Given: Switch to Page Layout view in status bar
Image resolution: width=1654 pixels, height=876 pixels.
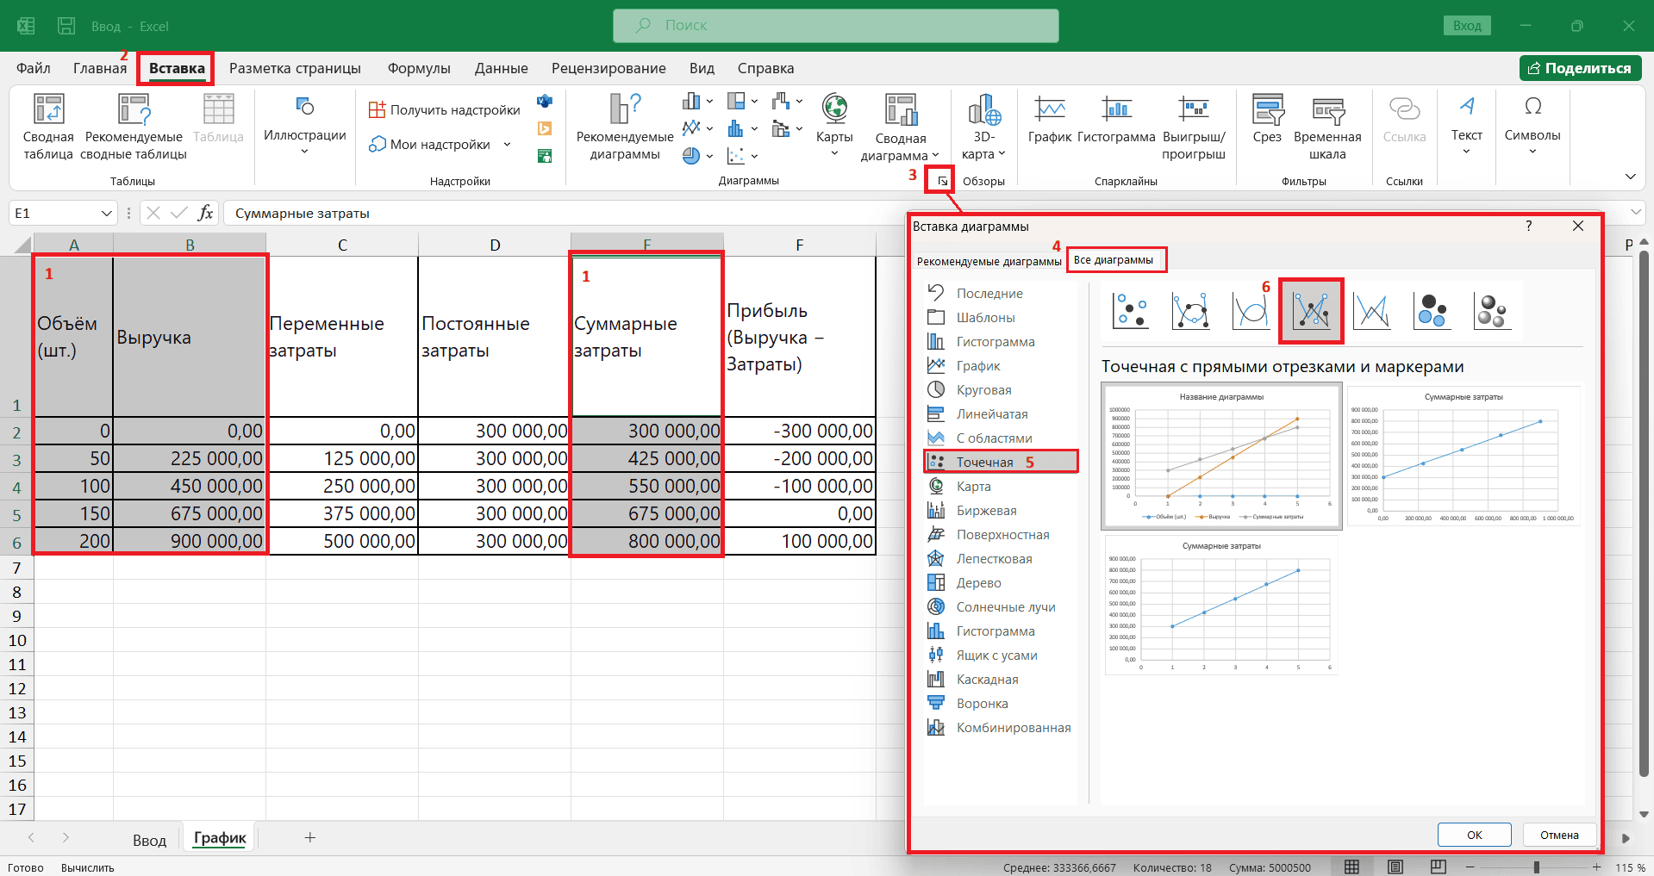Looking at the screenshot, I should tap(1395, 867).
